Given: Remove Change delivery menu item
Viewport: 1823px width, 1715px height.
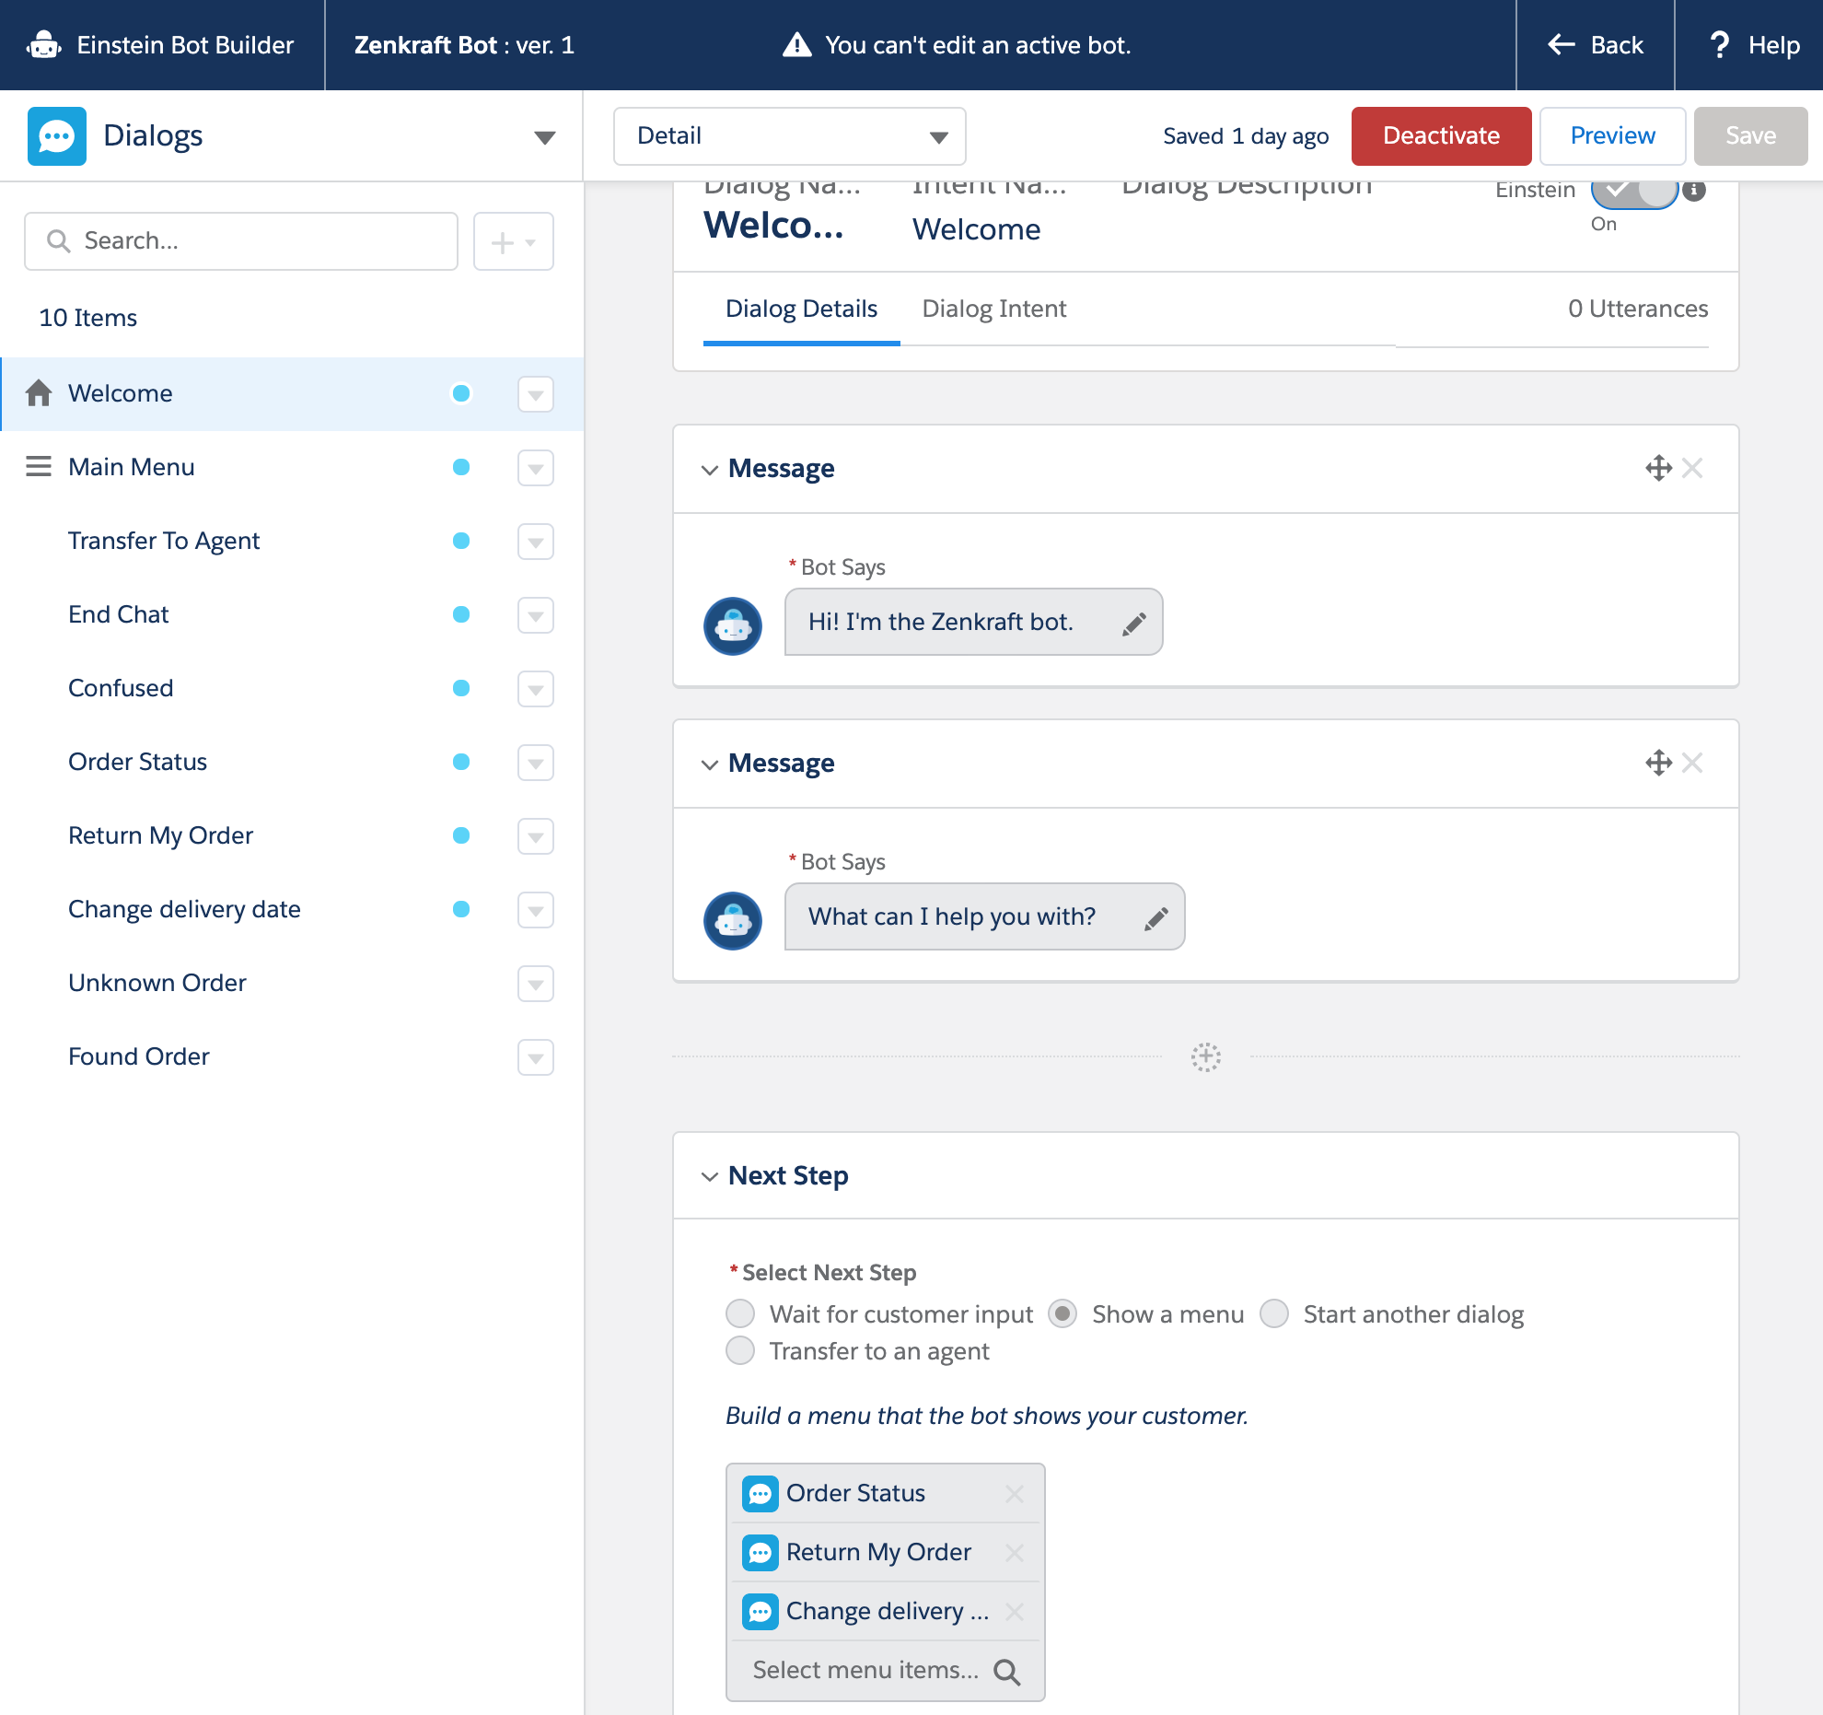Looking at the screenshot, I should coord(1015,1612).
